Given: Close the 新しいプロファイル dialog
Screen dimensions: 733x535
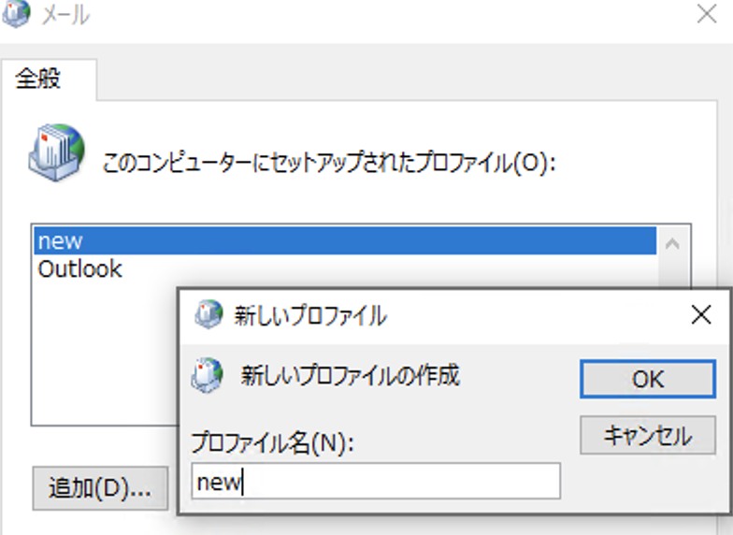Looking at the screenshot, I should pyautogui.click(x=701, y=314).
